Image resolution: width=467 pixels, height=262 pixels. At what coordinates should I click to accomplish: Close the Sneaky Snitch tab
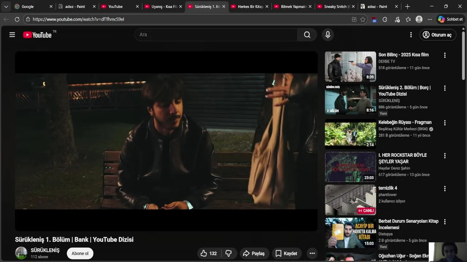pyautogui.click(x=353, y=7)
